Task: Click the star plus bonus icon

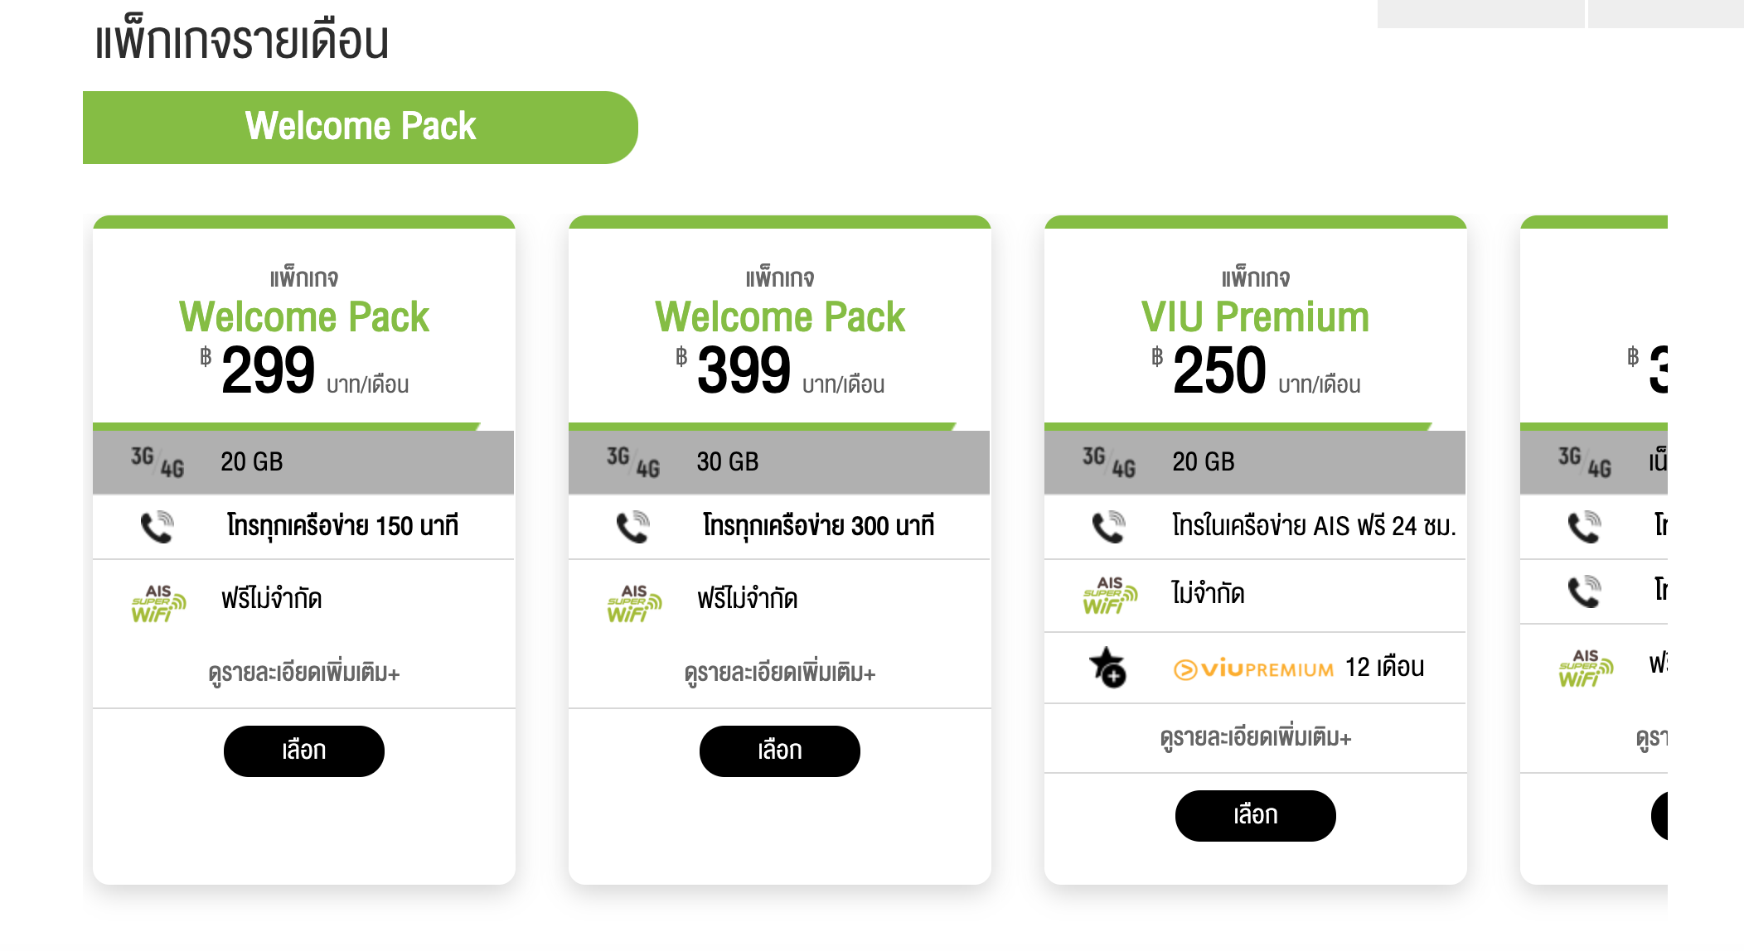Action: 1107,668
